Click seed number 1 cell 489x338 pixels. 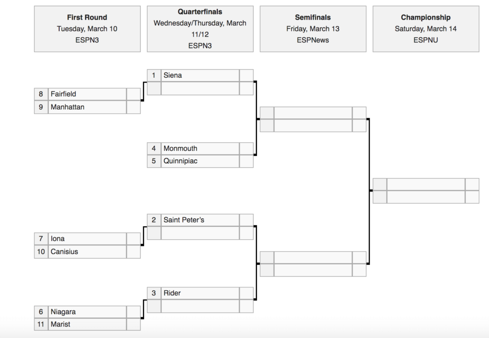pyautogui.click(x=154, y=75)
